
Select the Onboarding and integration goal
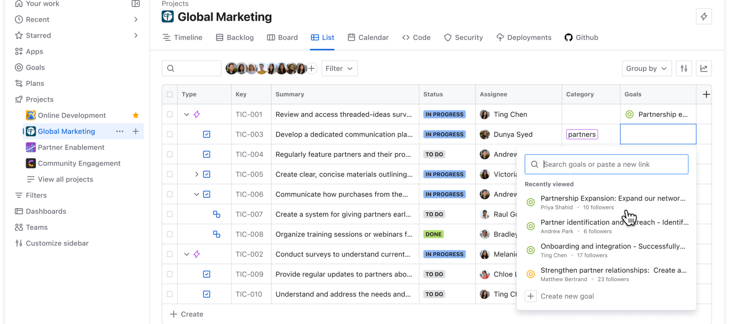pos(606,250)
